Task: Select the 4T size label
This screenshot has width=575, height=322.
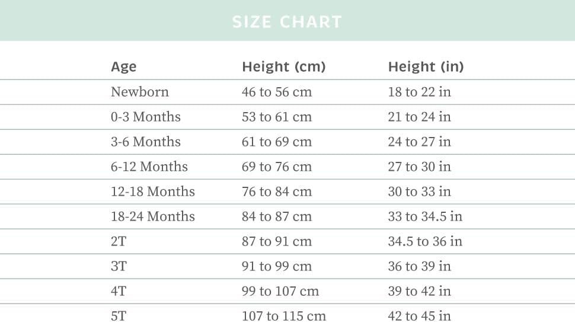Action: (x=119, y=291)
